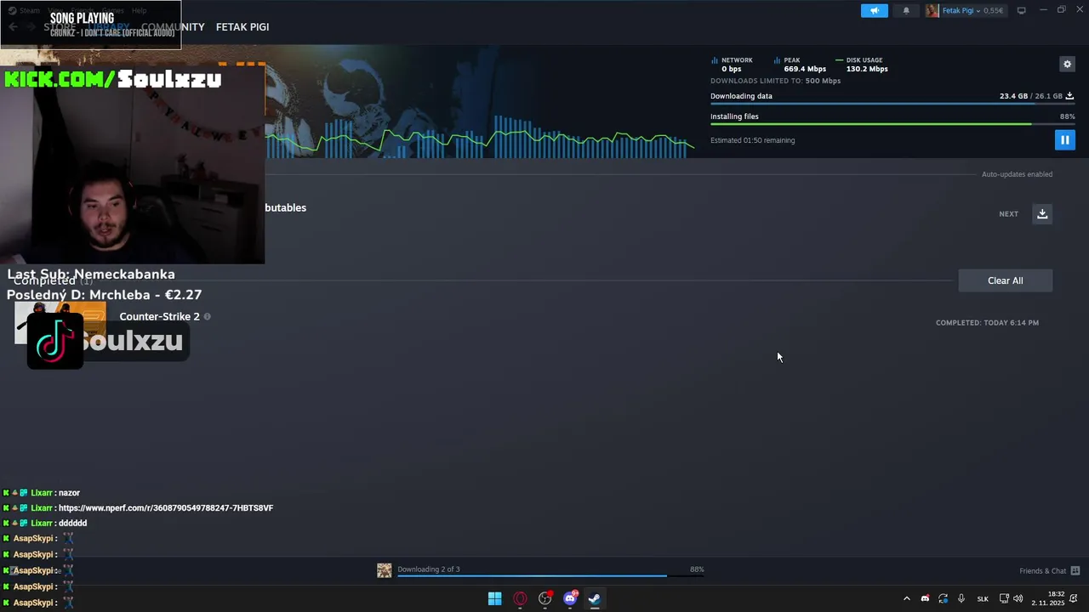Click the PEAK 669.4 Mbps legend
The image size is (1089, 612).
[800, 65]
